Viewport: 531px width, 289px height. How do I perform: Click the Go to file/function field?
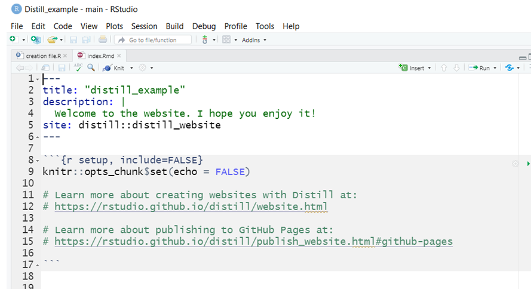153,40
